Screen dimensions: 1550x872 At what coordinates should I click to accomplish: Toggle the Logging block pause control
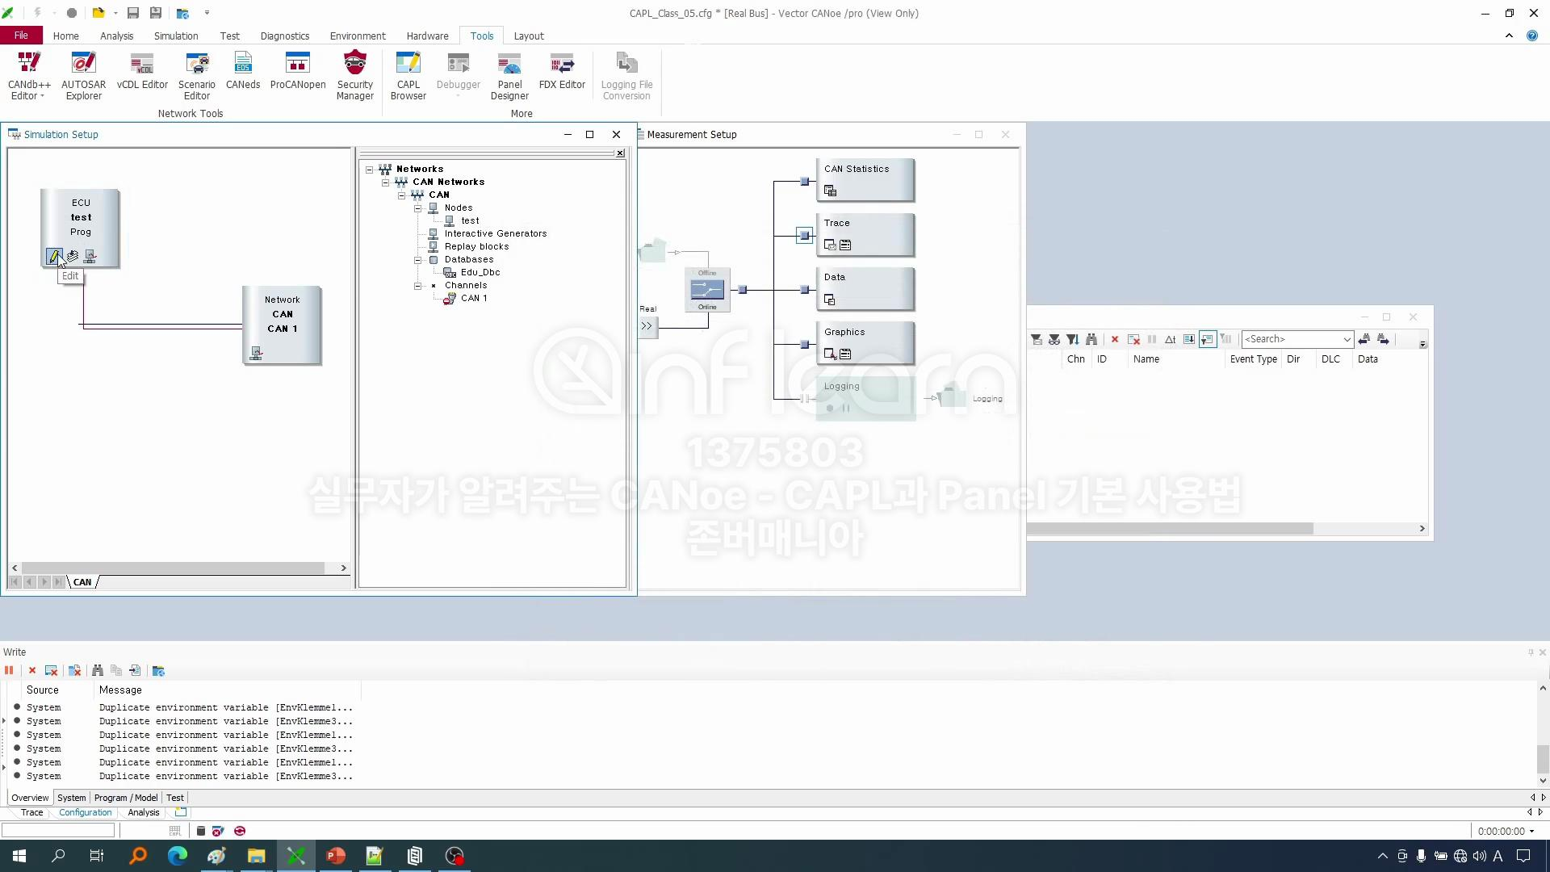pos(846,409)
